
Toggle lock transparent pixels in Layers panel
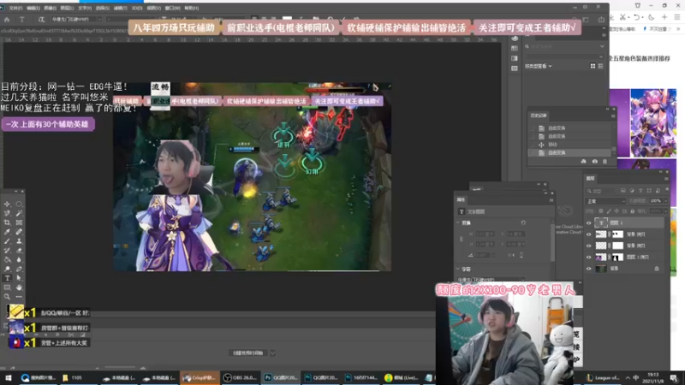[x=601, y=211]
